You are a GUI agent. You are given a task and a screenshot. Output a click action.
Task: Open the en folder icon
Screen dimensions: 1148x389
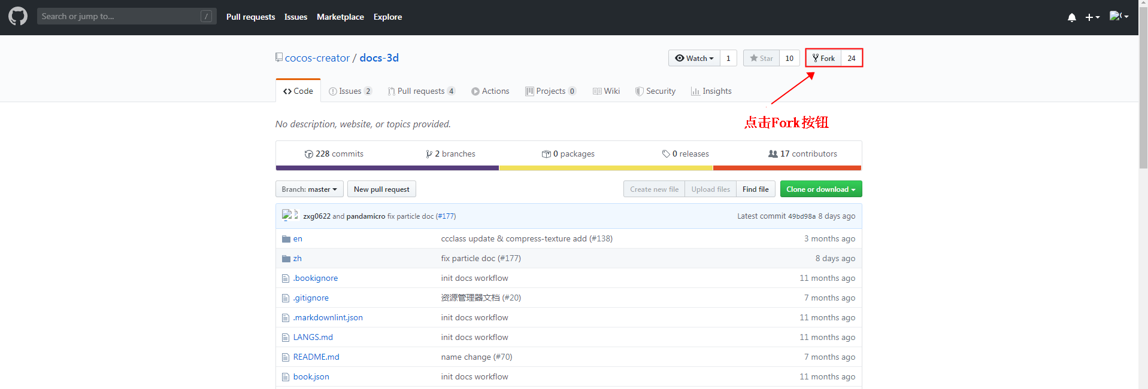coord(286,239)
